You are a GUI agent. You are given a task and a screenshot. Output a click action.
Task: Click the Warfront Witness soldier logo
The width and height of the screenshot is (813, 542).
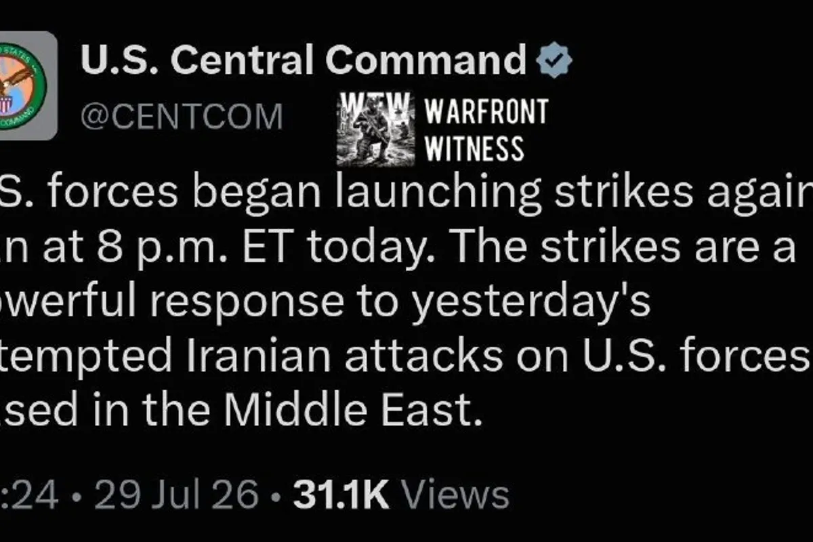(x=375, y=129)
